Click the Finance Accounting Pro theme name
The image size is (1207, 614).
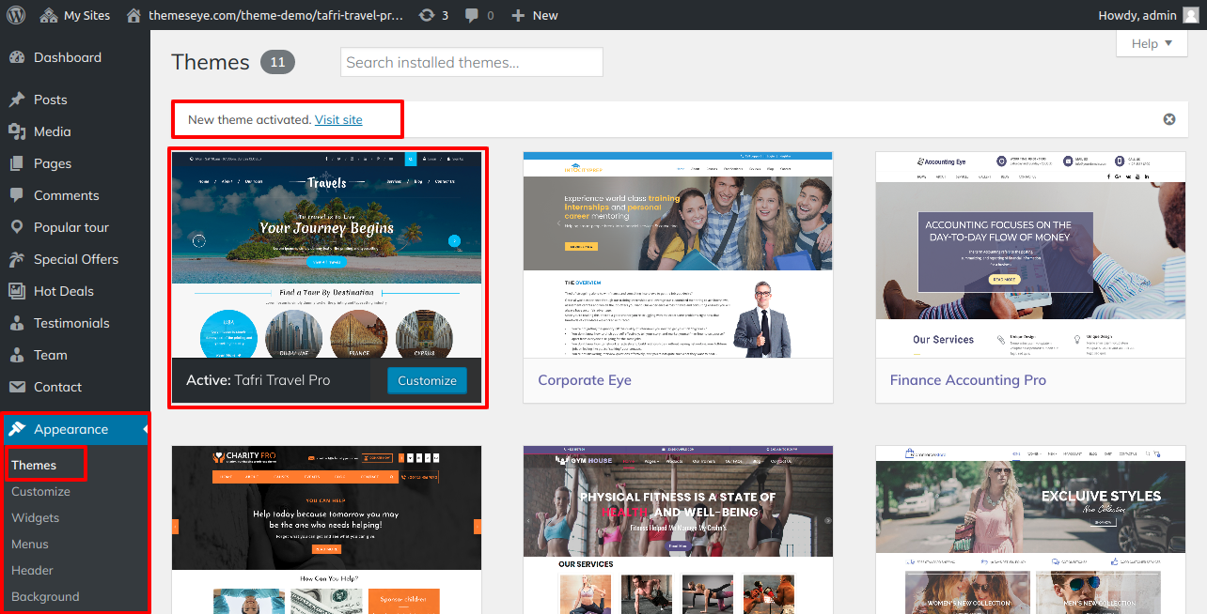point(968,380)
